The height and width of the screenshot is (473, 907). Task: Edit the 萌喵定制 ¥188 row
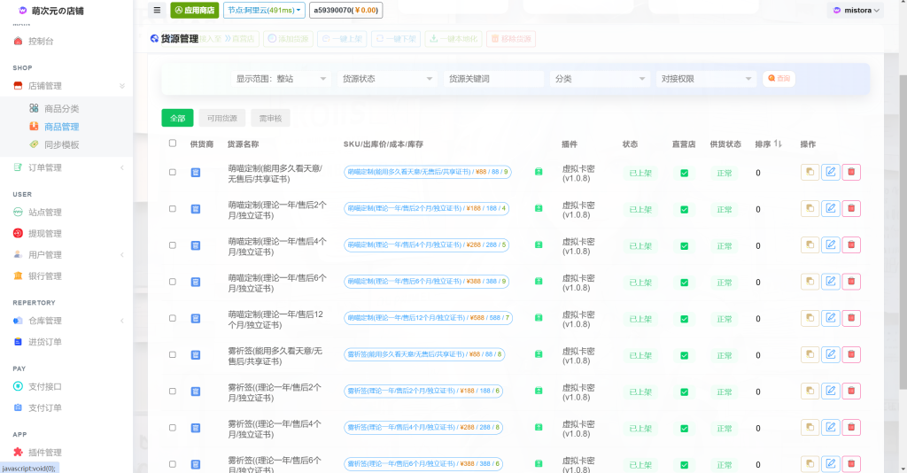[831, 208]
